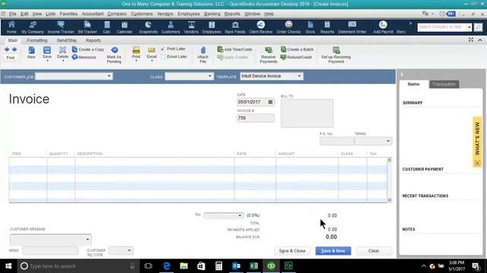Screen dimensions: 487x273
Task: Attach a file to the invoice
Action: 203,55
